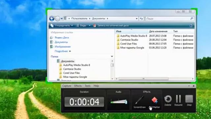Select AutoPlay Media Studio 8 folder in file list
Viewport: 211px width, 119px height.
[x=134, y=36]
